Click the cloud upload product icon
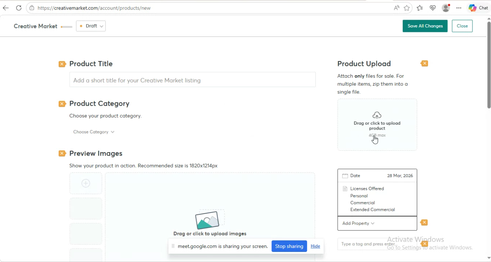This screenshot has height=262, width=491. (x=377, y=115)
